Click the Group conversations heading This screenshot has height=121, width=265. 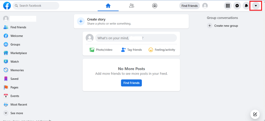coord(222,18)
